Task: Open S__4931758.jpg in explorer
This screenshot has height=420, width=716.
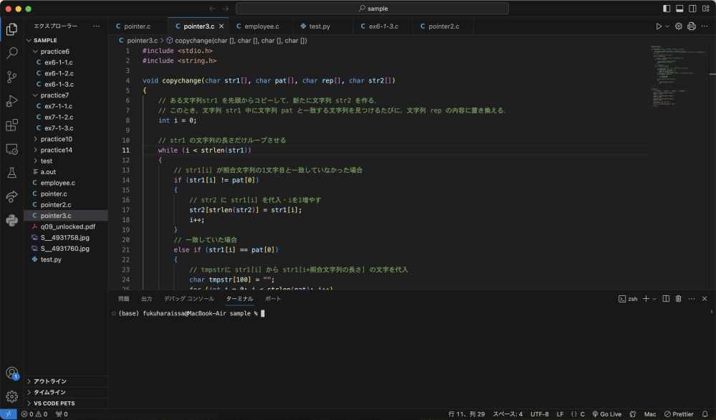Action: [66, 237]
